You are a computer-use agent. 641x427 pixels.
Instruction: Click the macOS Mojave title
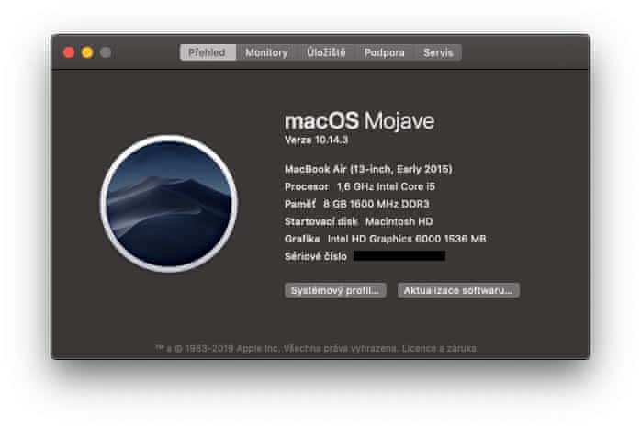(x=359, y=121)
